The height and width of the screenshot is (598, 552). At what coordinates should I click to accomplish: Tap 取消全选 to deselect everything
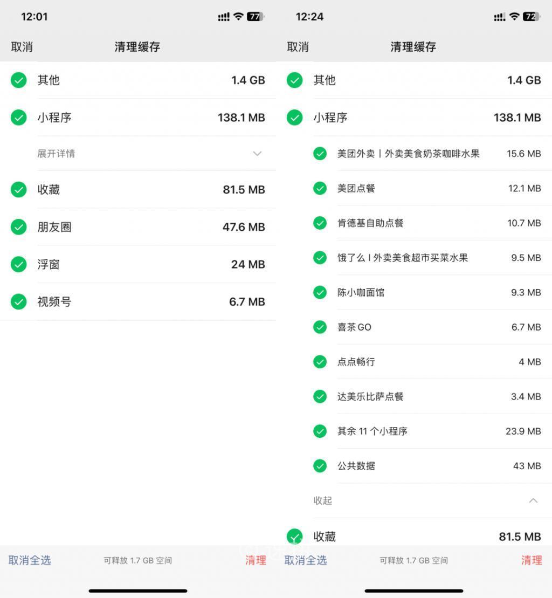pos(30,561)
